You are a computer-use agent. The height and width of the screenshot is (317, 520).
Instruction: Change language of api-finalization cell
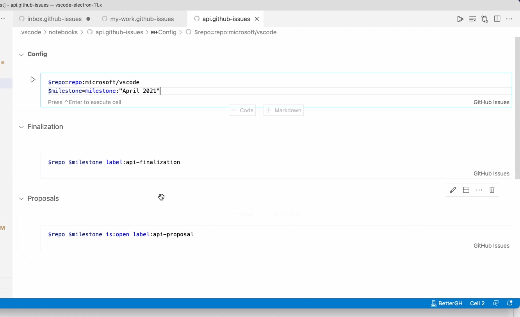pyautogui.click(x=491, y=174)
